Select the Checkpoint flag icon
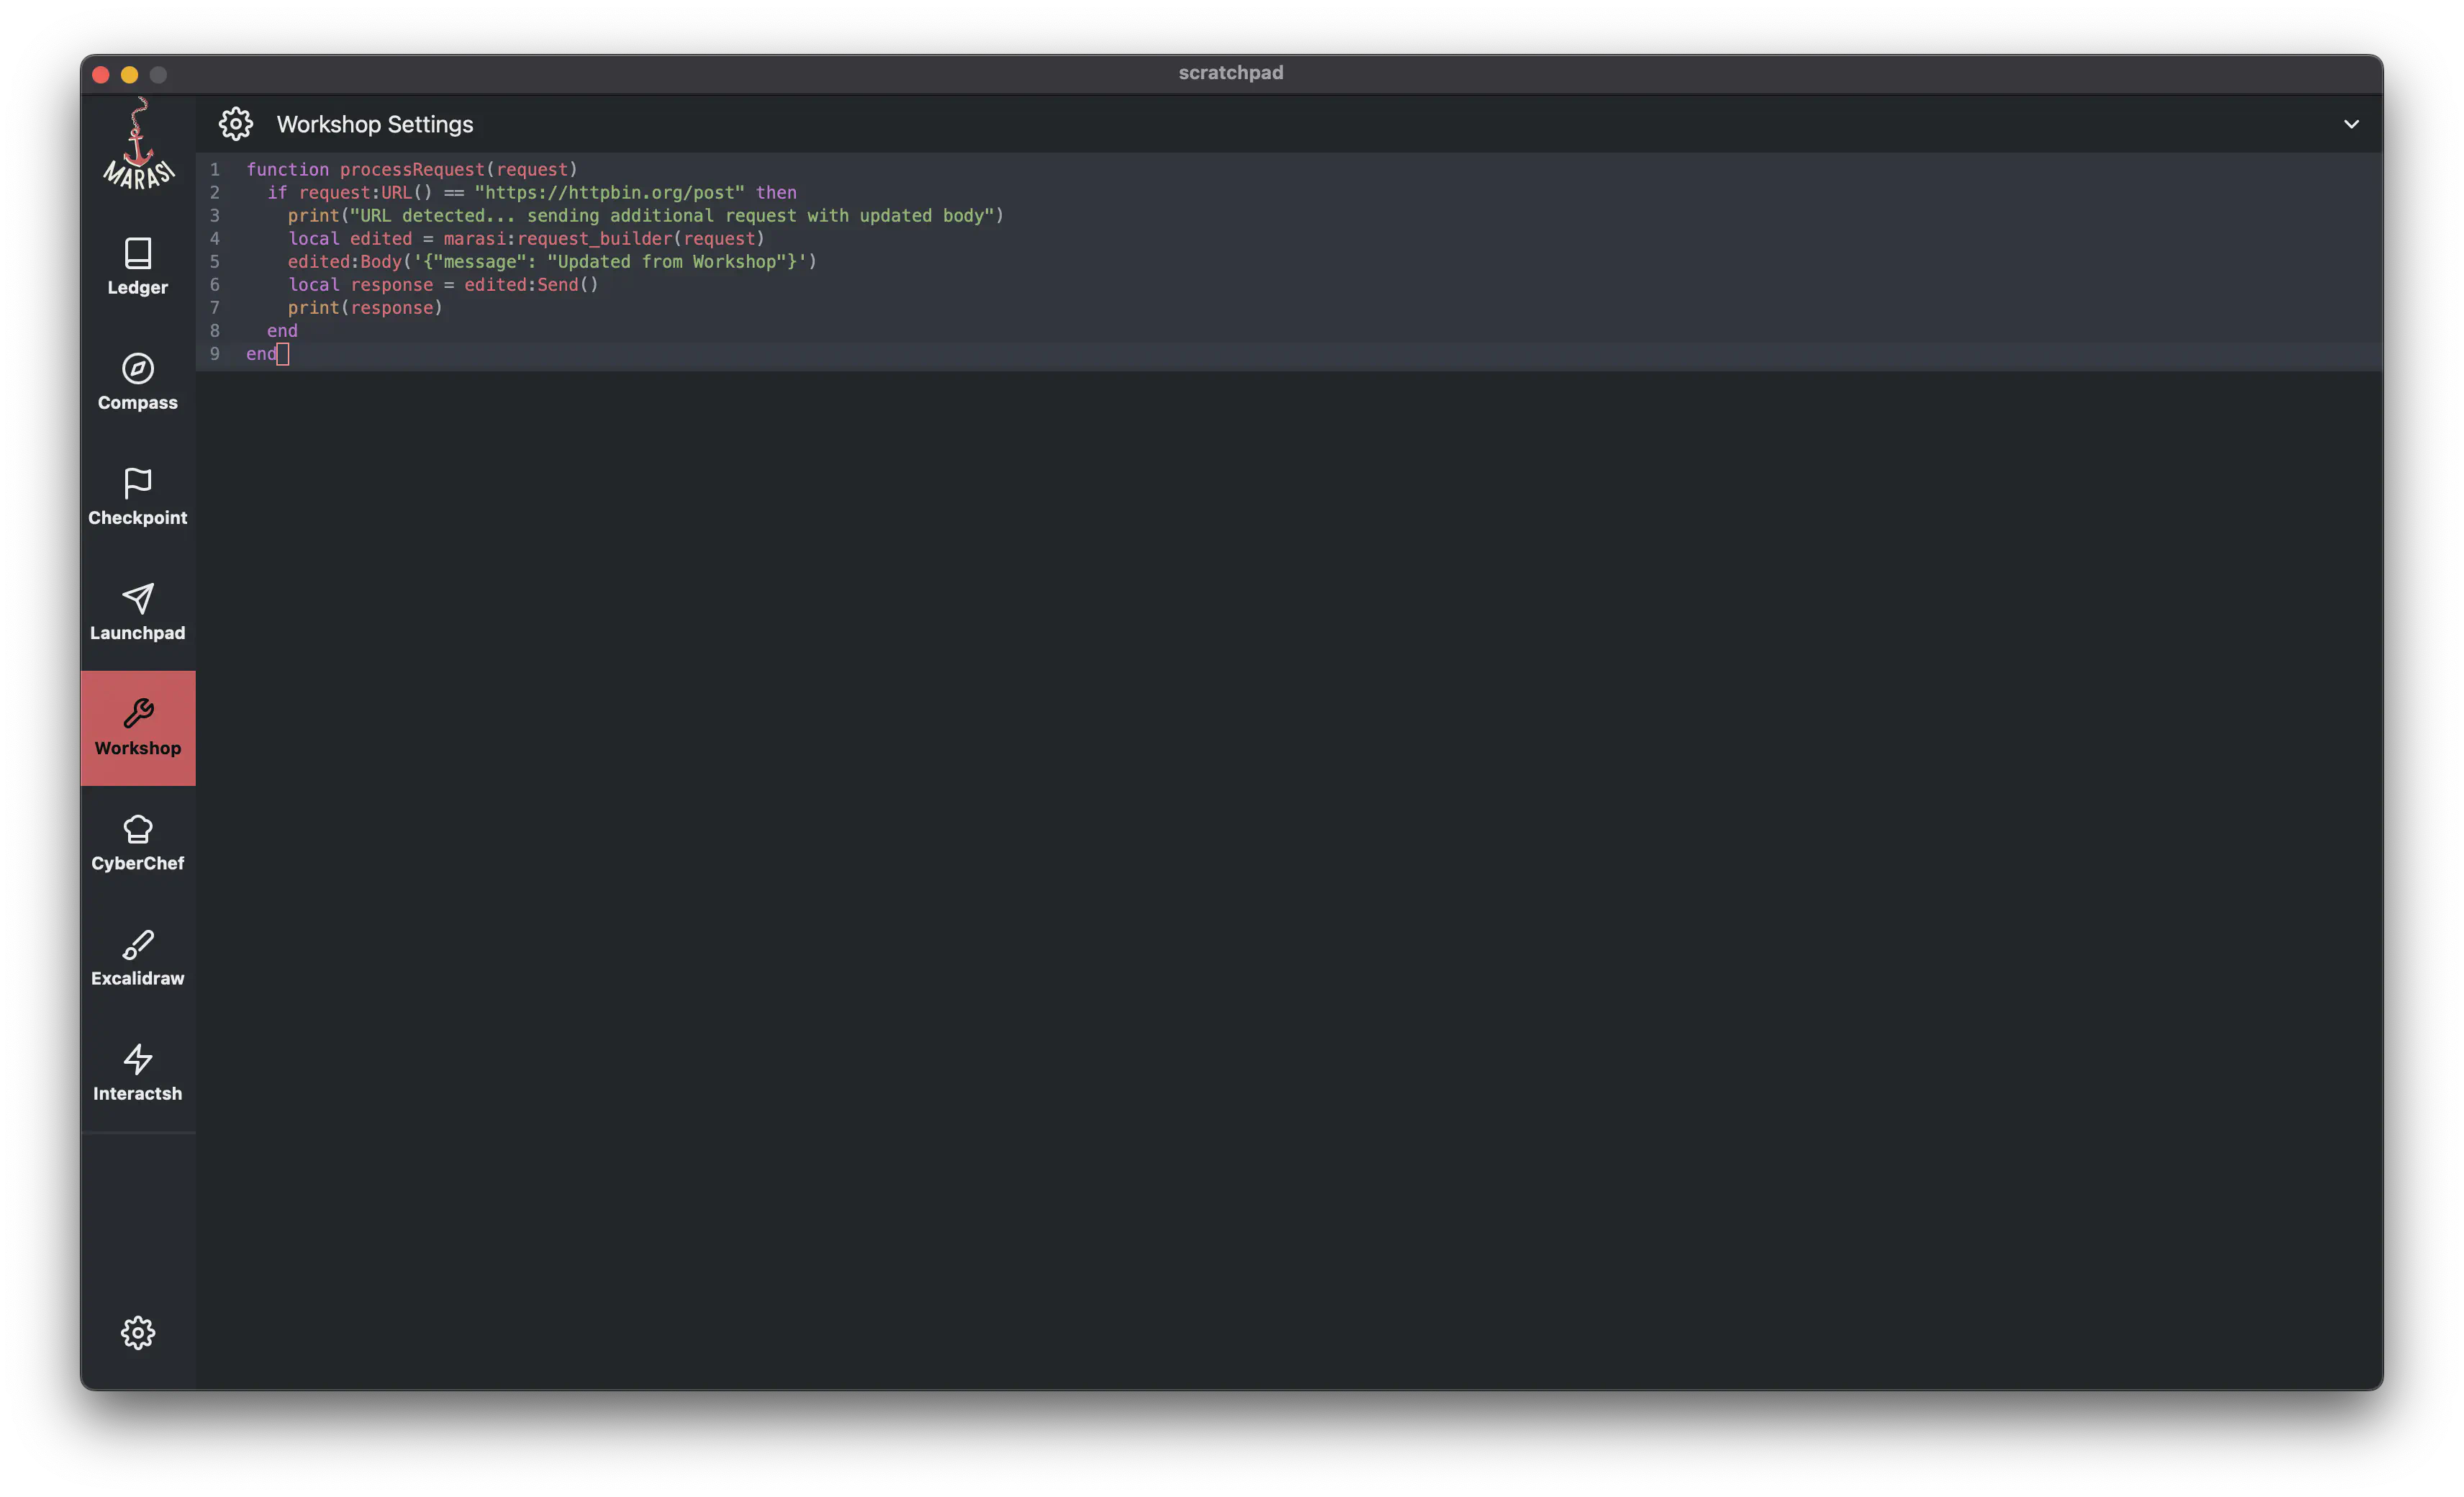 point(138,484)
